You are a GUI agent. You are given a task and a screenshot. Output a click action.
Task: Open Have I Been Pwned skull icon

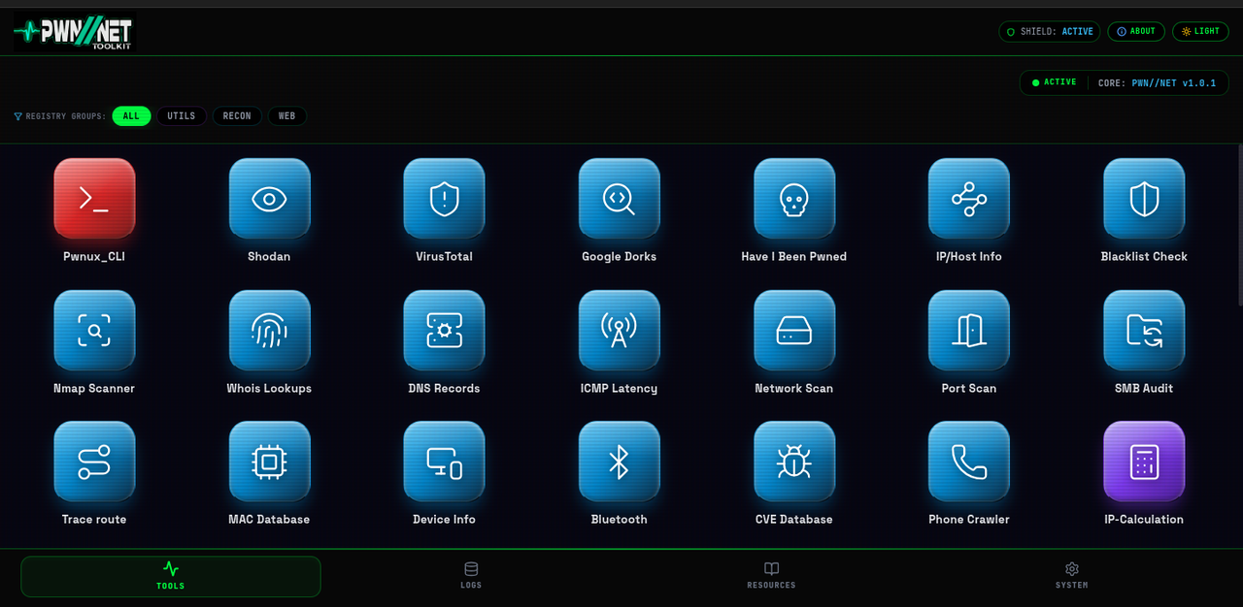[x=793, y=199]
